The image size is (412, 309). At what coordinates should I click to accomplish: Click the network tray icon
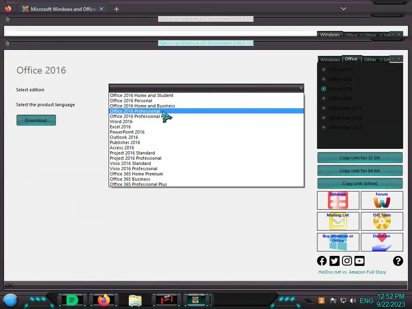[x=343, y=301]
